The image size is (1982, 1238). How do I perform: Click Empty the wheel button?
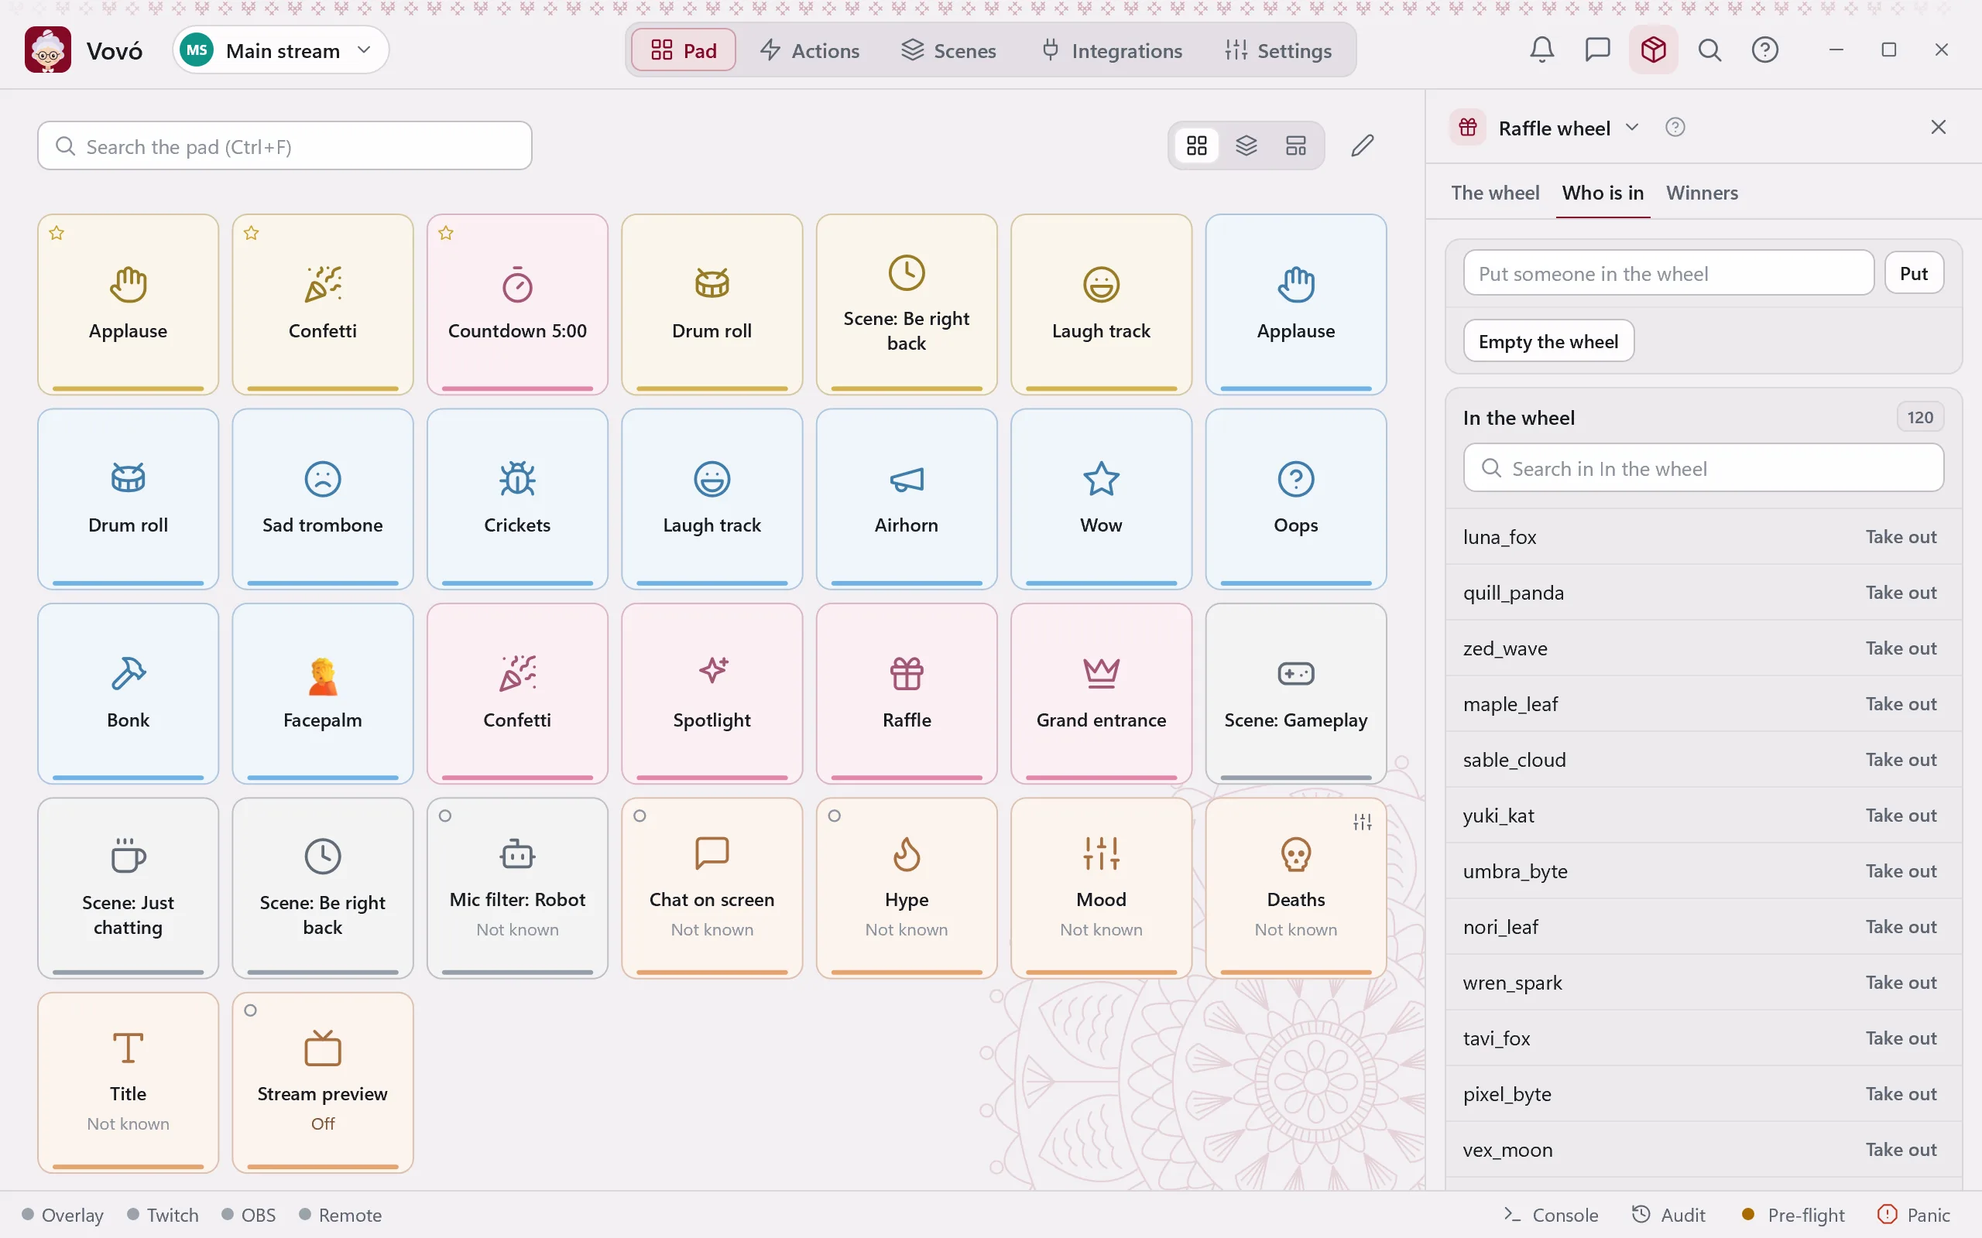coord(1548,340)
